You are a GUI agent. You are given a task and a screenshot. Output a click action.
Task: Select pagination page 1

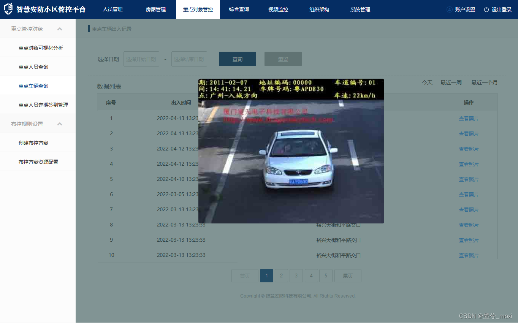click(266, 276)
